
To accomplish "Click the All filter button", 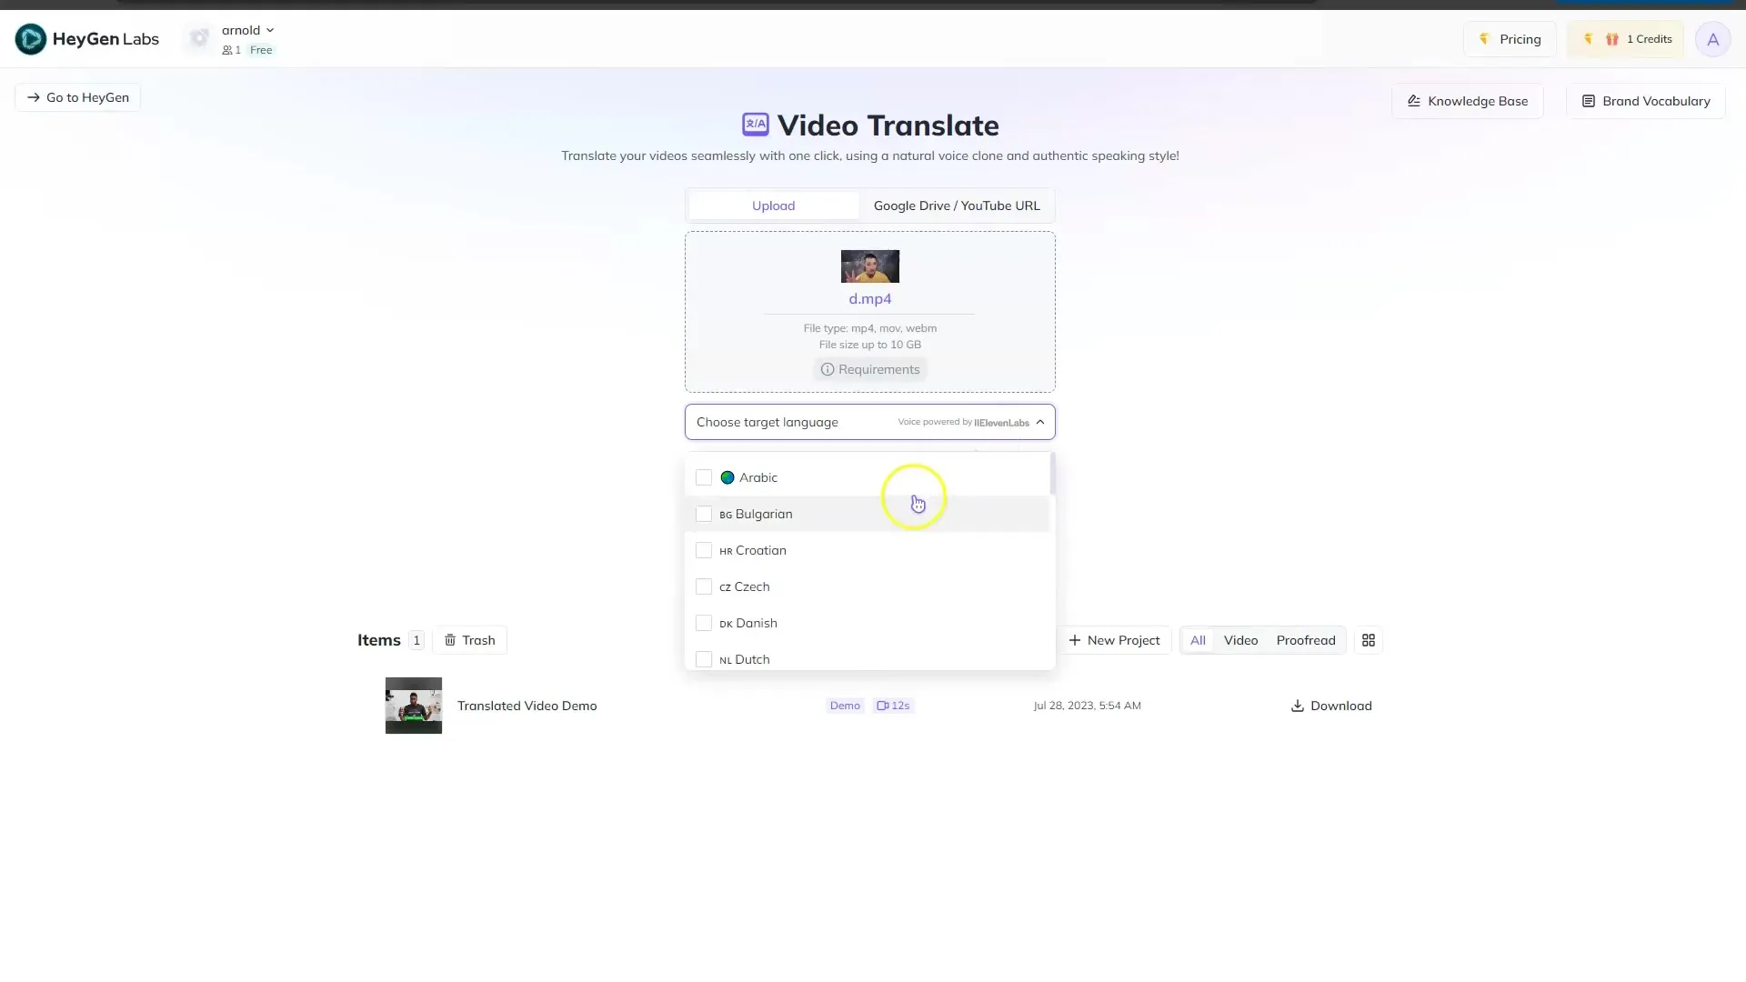I will 1198,640.
